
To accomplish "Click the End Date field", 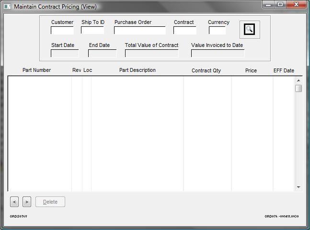I will (x=102, y=53).
